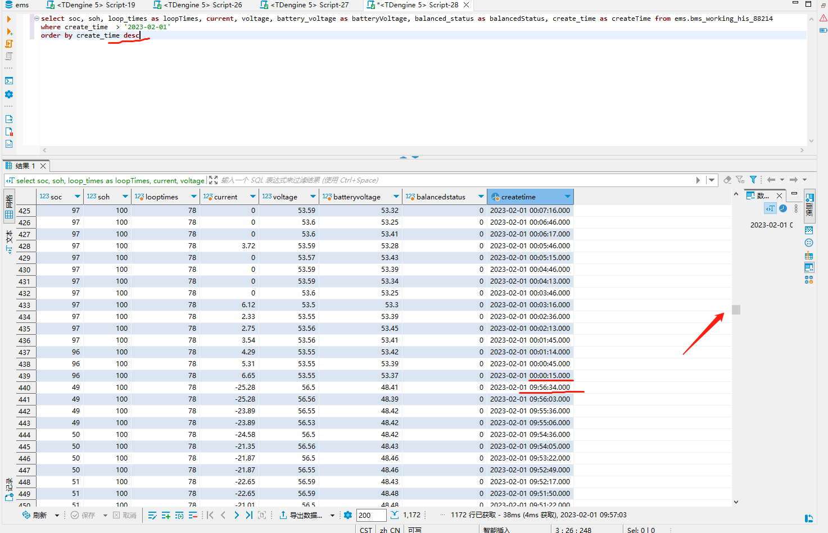Delete current row with red minus icon
The width and height of the screenshot is (828, 533).
pyautogui.click(x=193, y=515)
